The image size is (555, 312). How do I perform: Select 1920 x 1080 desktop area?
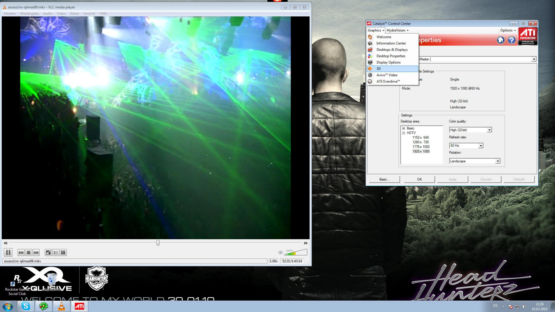pyautogui.click(x=421, y=152)
